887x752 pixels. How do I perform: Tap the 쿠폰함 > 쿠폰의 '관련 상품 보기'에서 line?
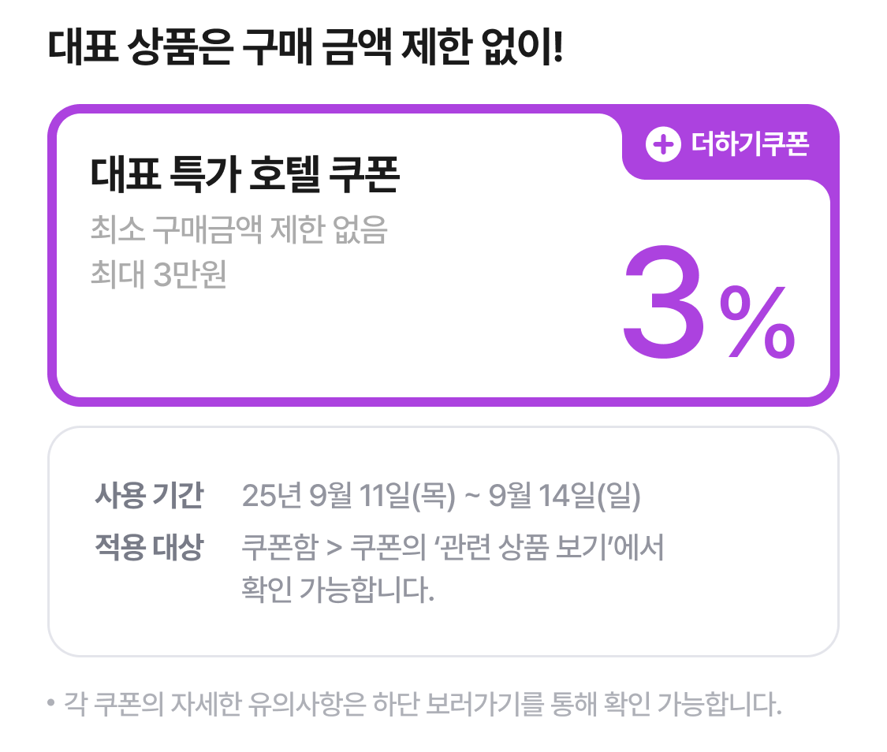[x=453, y=547]
